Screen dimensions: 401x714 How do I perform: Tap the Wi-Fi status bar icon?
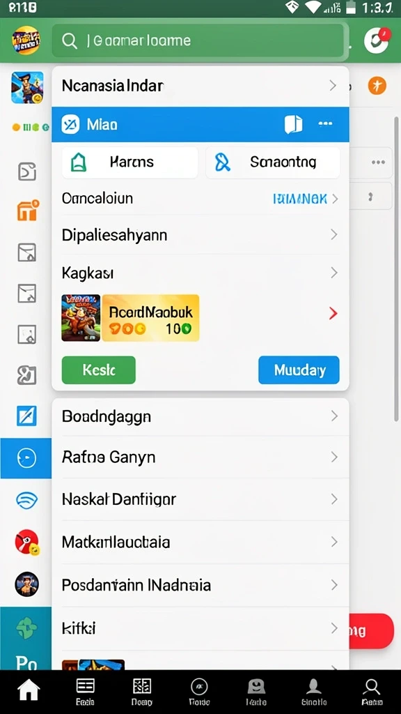click(313, 7)
